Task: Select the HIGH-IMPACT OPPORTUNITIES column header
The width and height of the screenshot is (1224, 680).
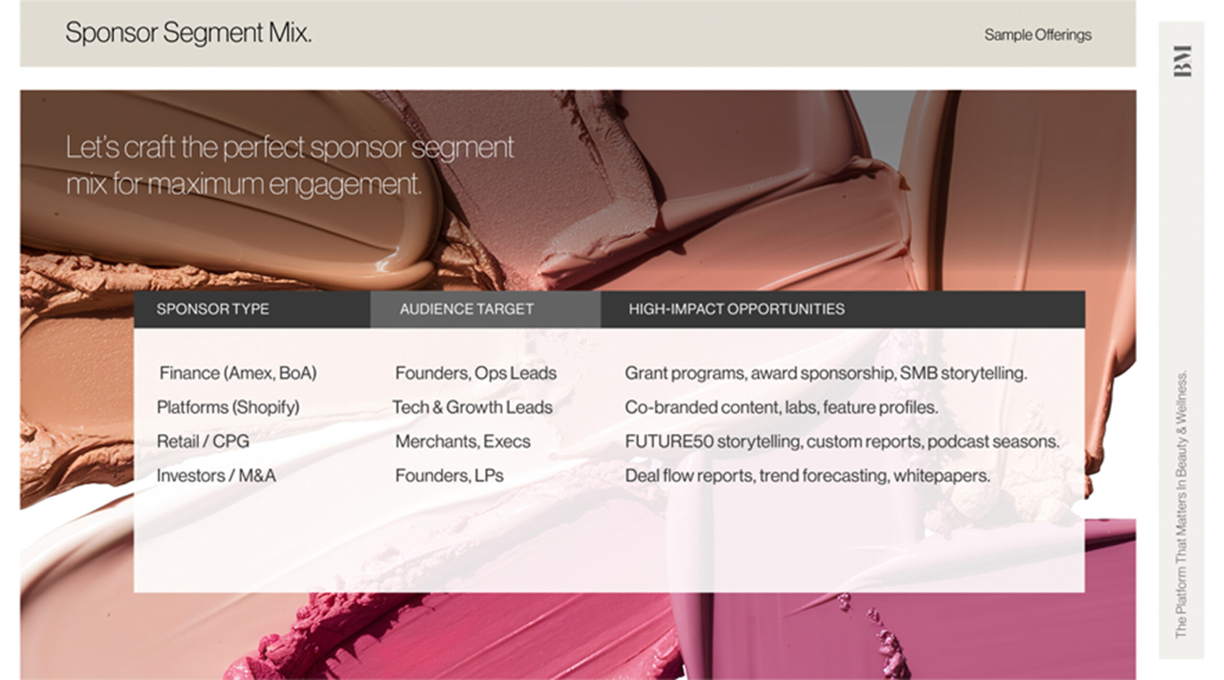Action: pyautogui.click(x=736, y=309)
